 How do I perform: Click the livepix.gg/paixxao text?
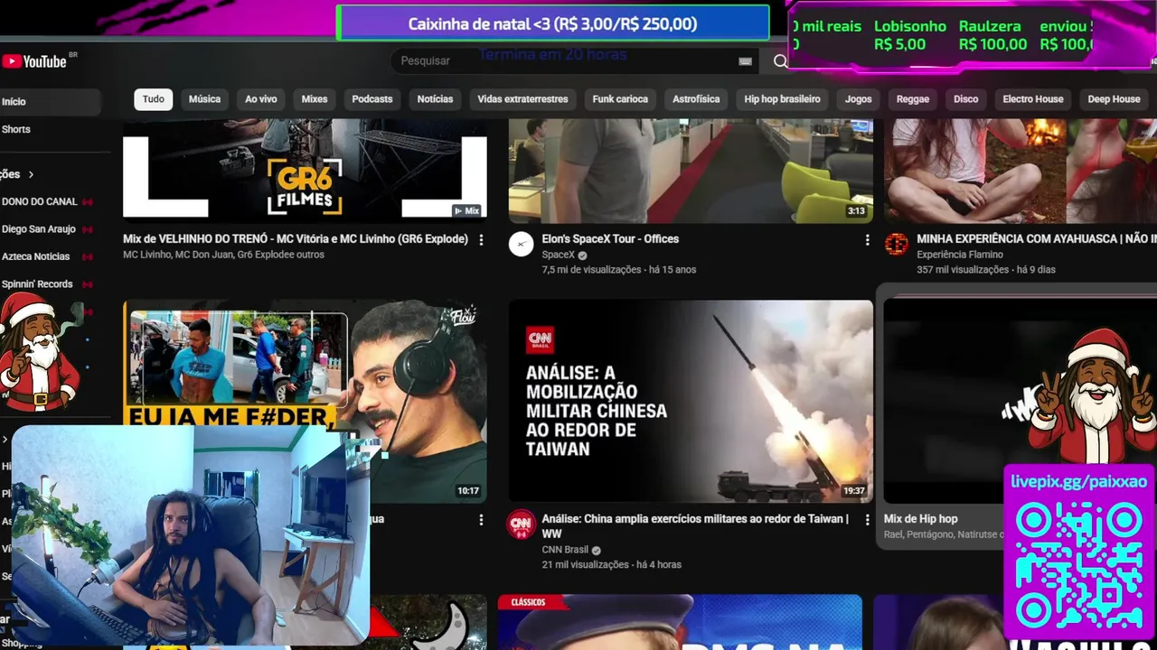pos(1078,482)
